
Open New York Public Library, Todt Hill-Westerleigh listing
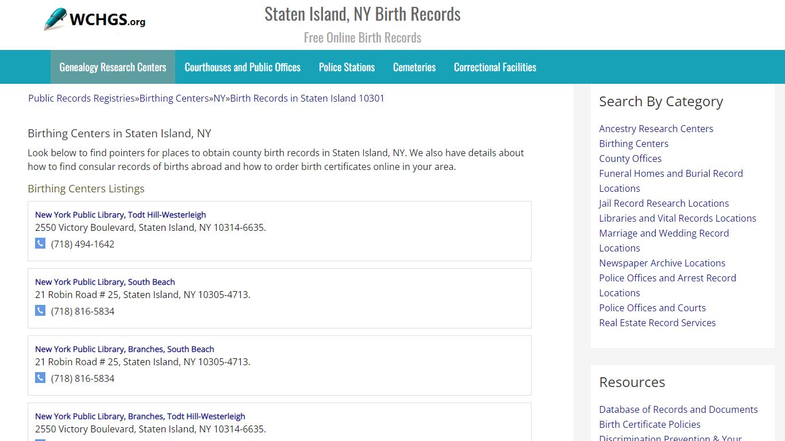click(x=120, y=215)
